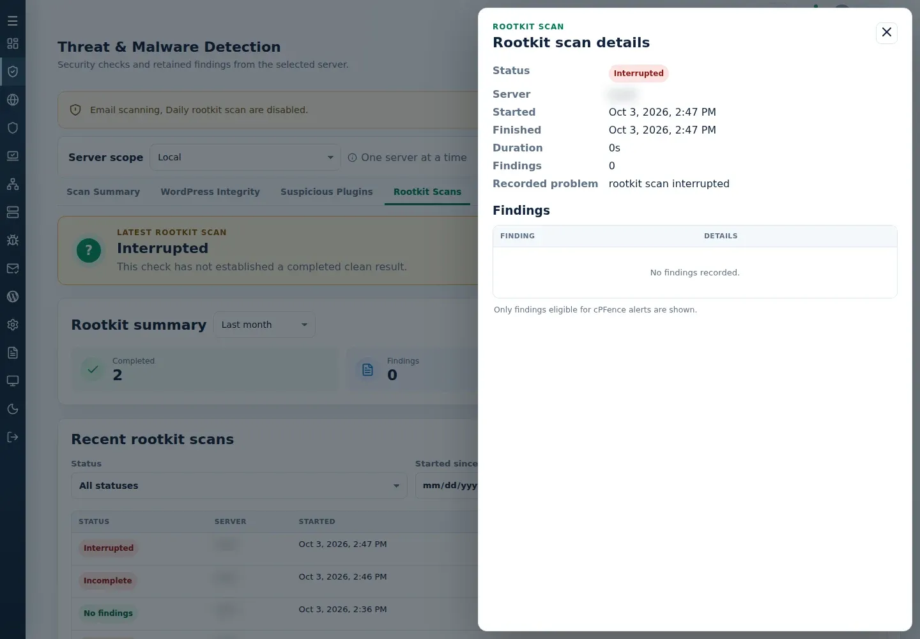Viewport: 920px width, 639px height.
Task: Click the info icon beside One server at a time
Action: point(352,158)
